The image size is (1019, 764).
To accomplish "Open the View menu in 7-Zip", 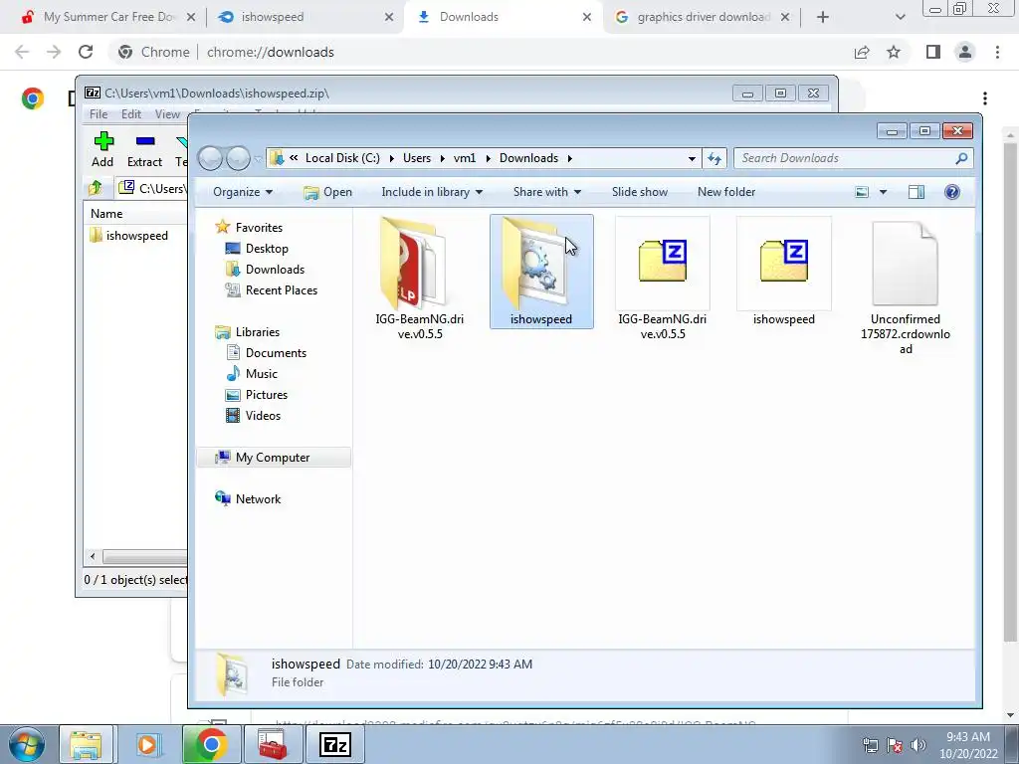I will tap(167, 113).
